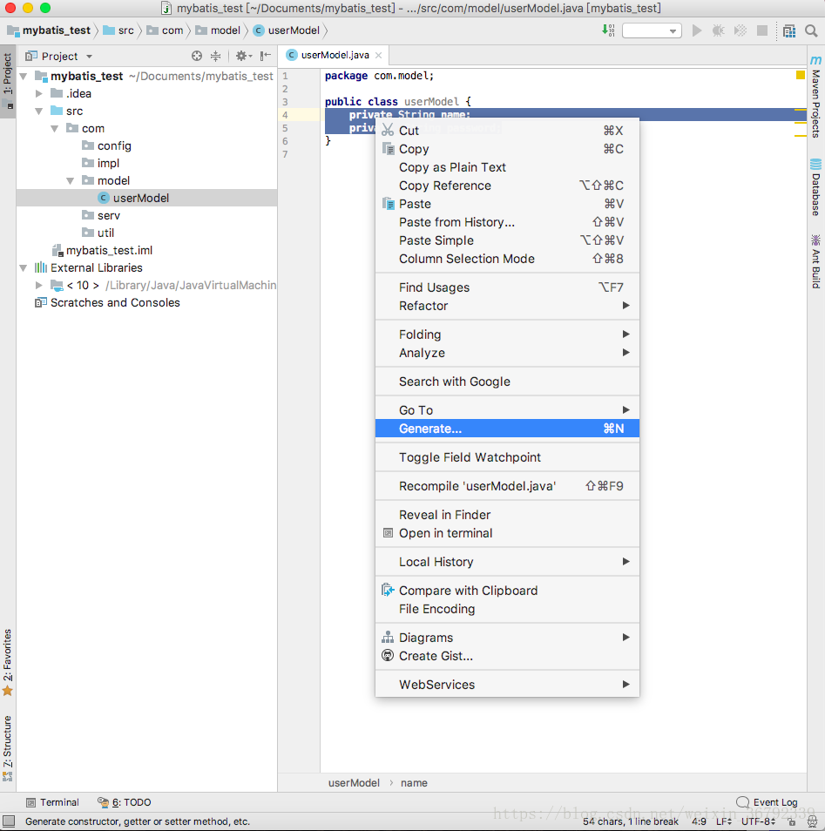Open the Go To submenu
Image resolution: width=825 pixels, height=831 pixels.
507,410
